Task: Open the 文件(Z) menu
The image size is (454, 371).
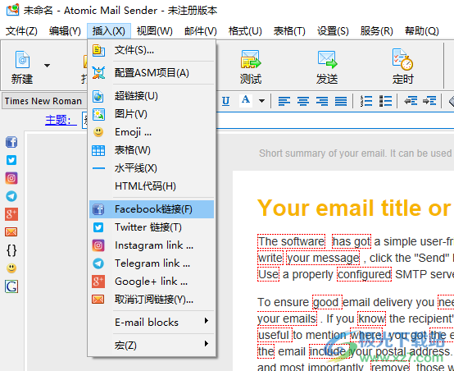Action: 21,30
